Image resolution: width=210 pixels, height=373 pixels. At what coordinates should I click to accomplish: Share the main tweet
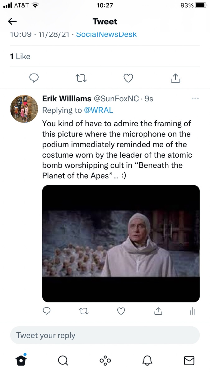[175, 78]
